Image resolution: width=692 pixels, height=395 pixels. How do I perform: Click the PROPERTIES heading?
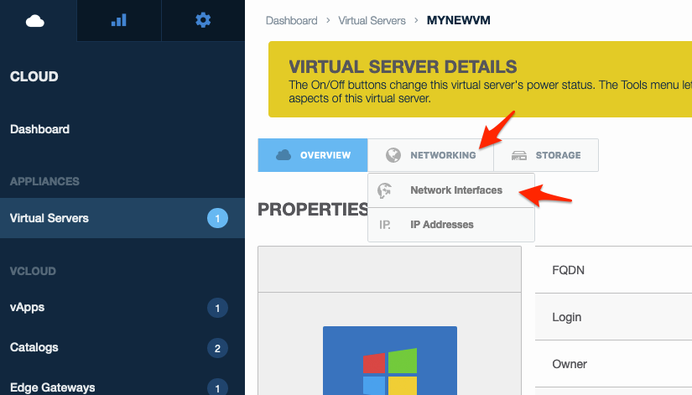click(x=313, y=209)
